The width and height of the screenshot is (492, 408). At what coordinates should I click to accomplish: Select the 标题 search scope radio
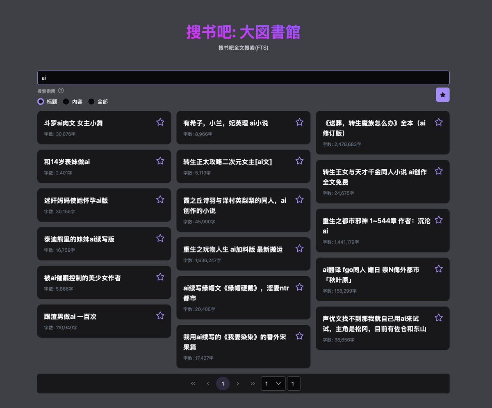(41, 101)
